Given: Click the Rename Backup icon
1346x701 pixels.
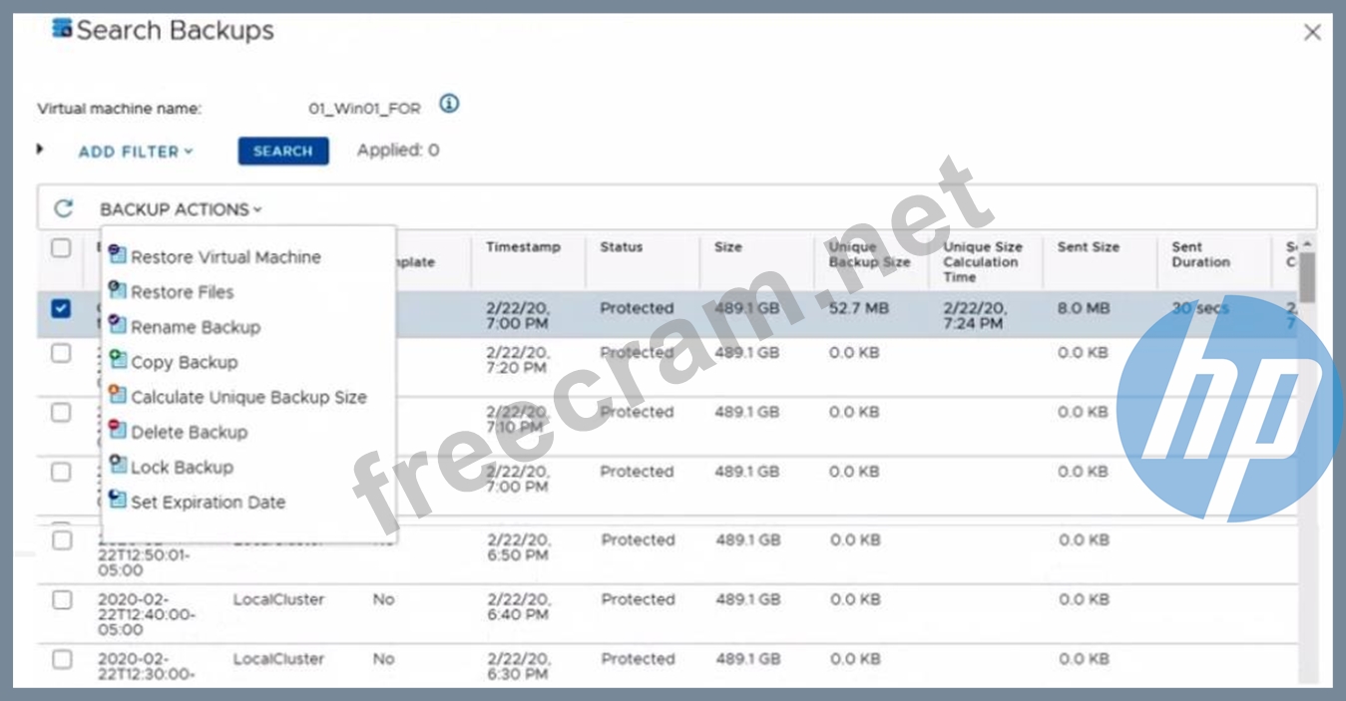Looking at the screenshot, I should [118, 325].
